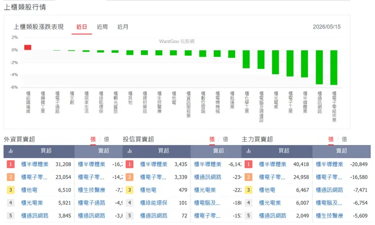The width and height of the screenshot is (375, 225).
Task: Click the bar-chart icon in 外資買賣超 header
Action: (11, 151)
